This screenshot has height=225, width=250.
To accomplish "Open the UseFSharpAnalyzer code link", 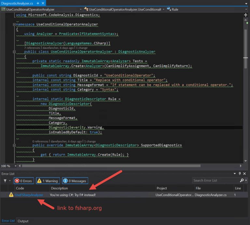I will (29, 195).
